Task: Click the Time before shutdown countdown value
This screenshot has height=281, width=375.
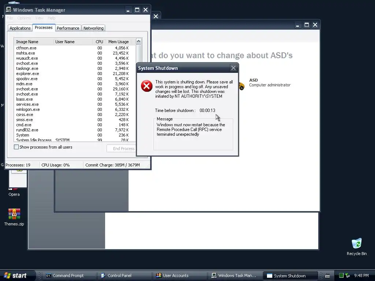Action: coord(207,110)
